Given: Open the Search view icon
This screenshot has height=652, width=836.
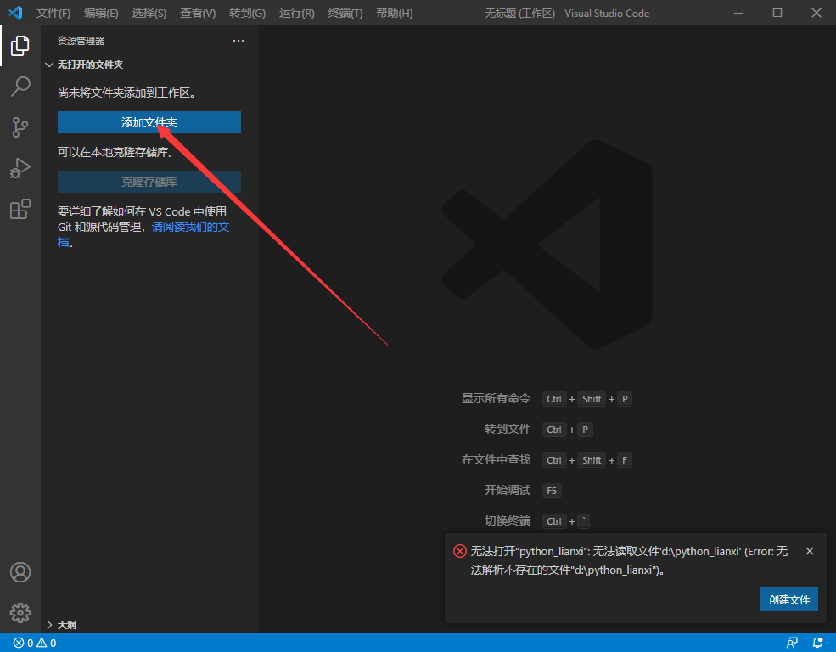Looking at the screenshot, I should (20, 87).
